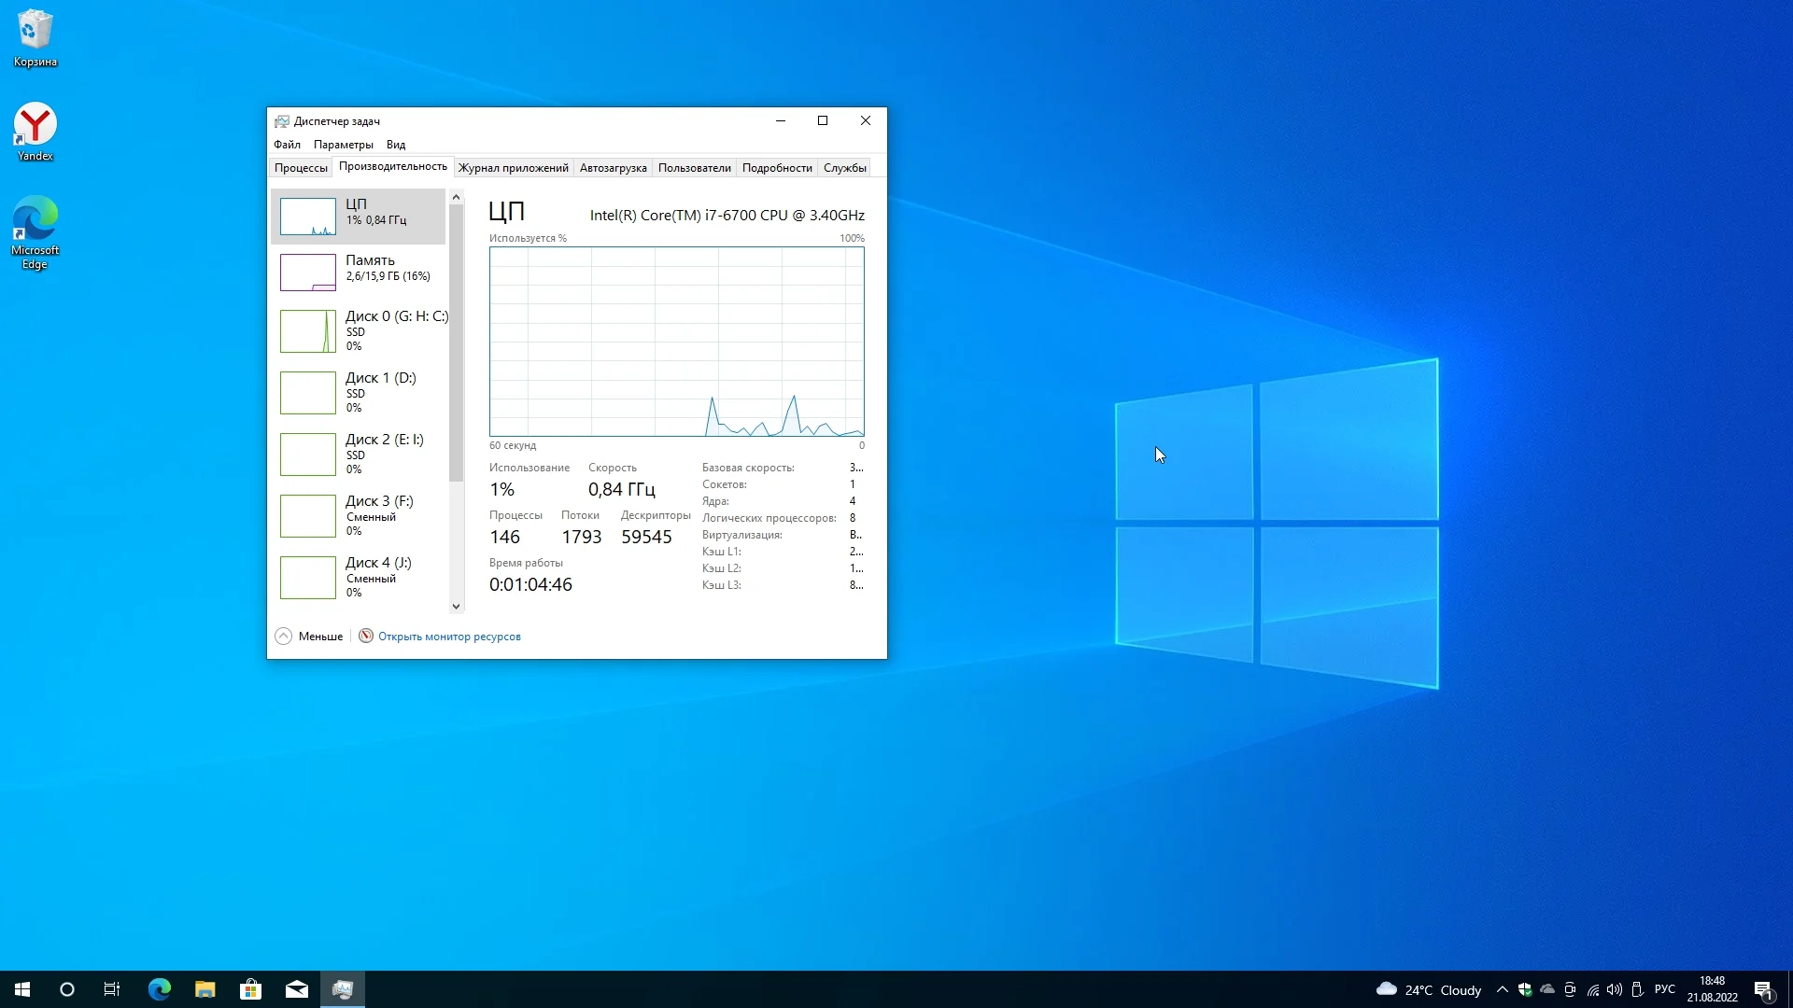
Task: Open Microsoft Store taskbar icon
Action: pyautogui.click(x=250, y=989)
